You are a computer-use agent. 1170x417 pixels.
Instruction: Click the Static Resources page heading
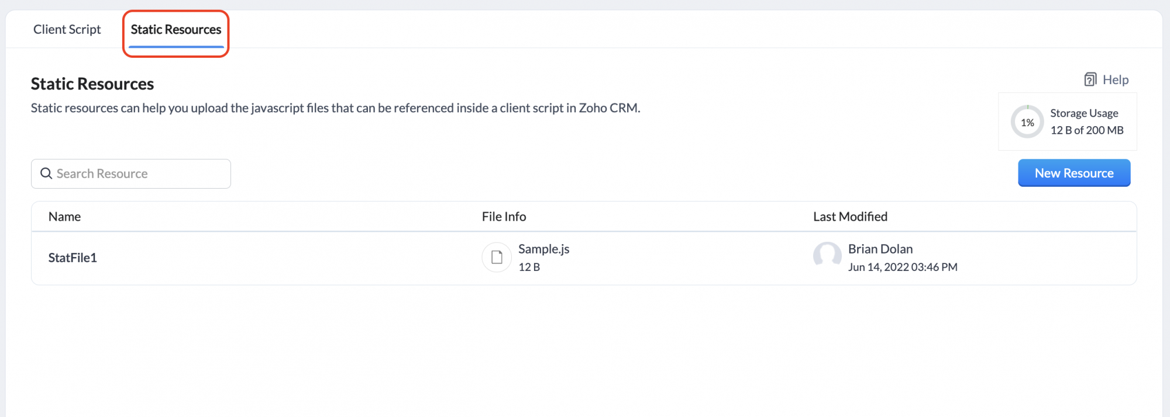[92, 84]
